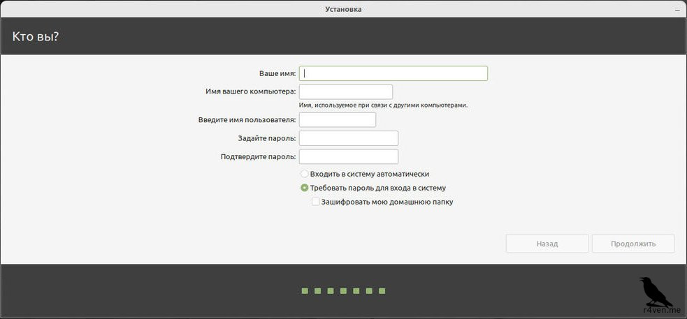Click the 'Кто вы?' page heading
Viewport: 687px width, 319px height.
pos(35,36)
